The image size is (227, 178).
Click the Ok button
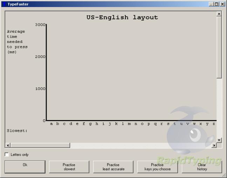[25, 167]
